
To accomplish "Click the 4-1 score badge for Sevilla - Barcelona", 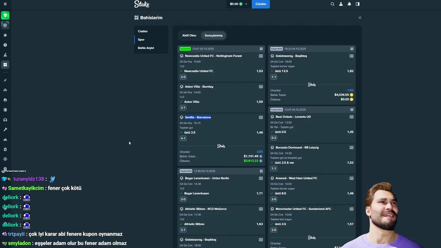I will (x=183, y=138).
